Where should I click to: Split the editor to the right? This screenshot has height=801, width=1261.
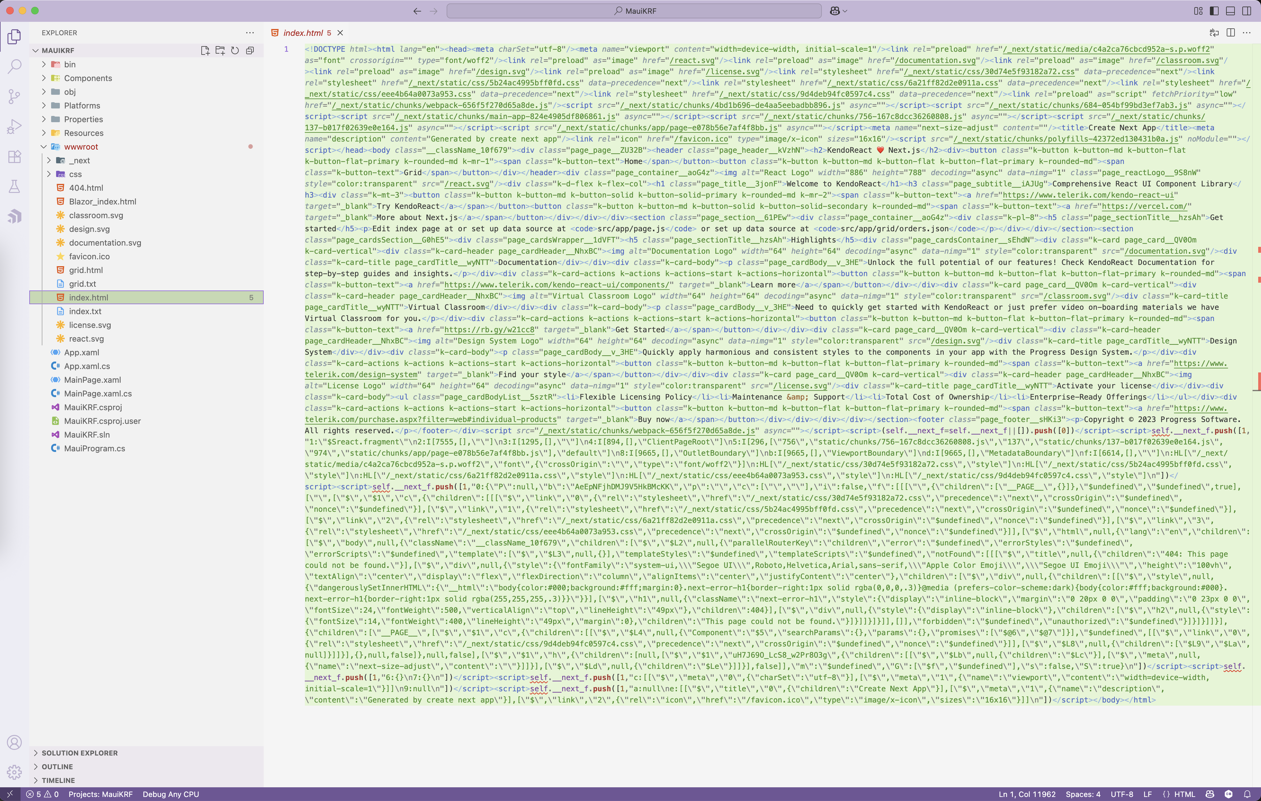click(x=1231, y=32)
